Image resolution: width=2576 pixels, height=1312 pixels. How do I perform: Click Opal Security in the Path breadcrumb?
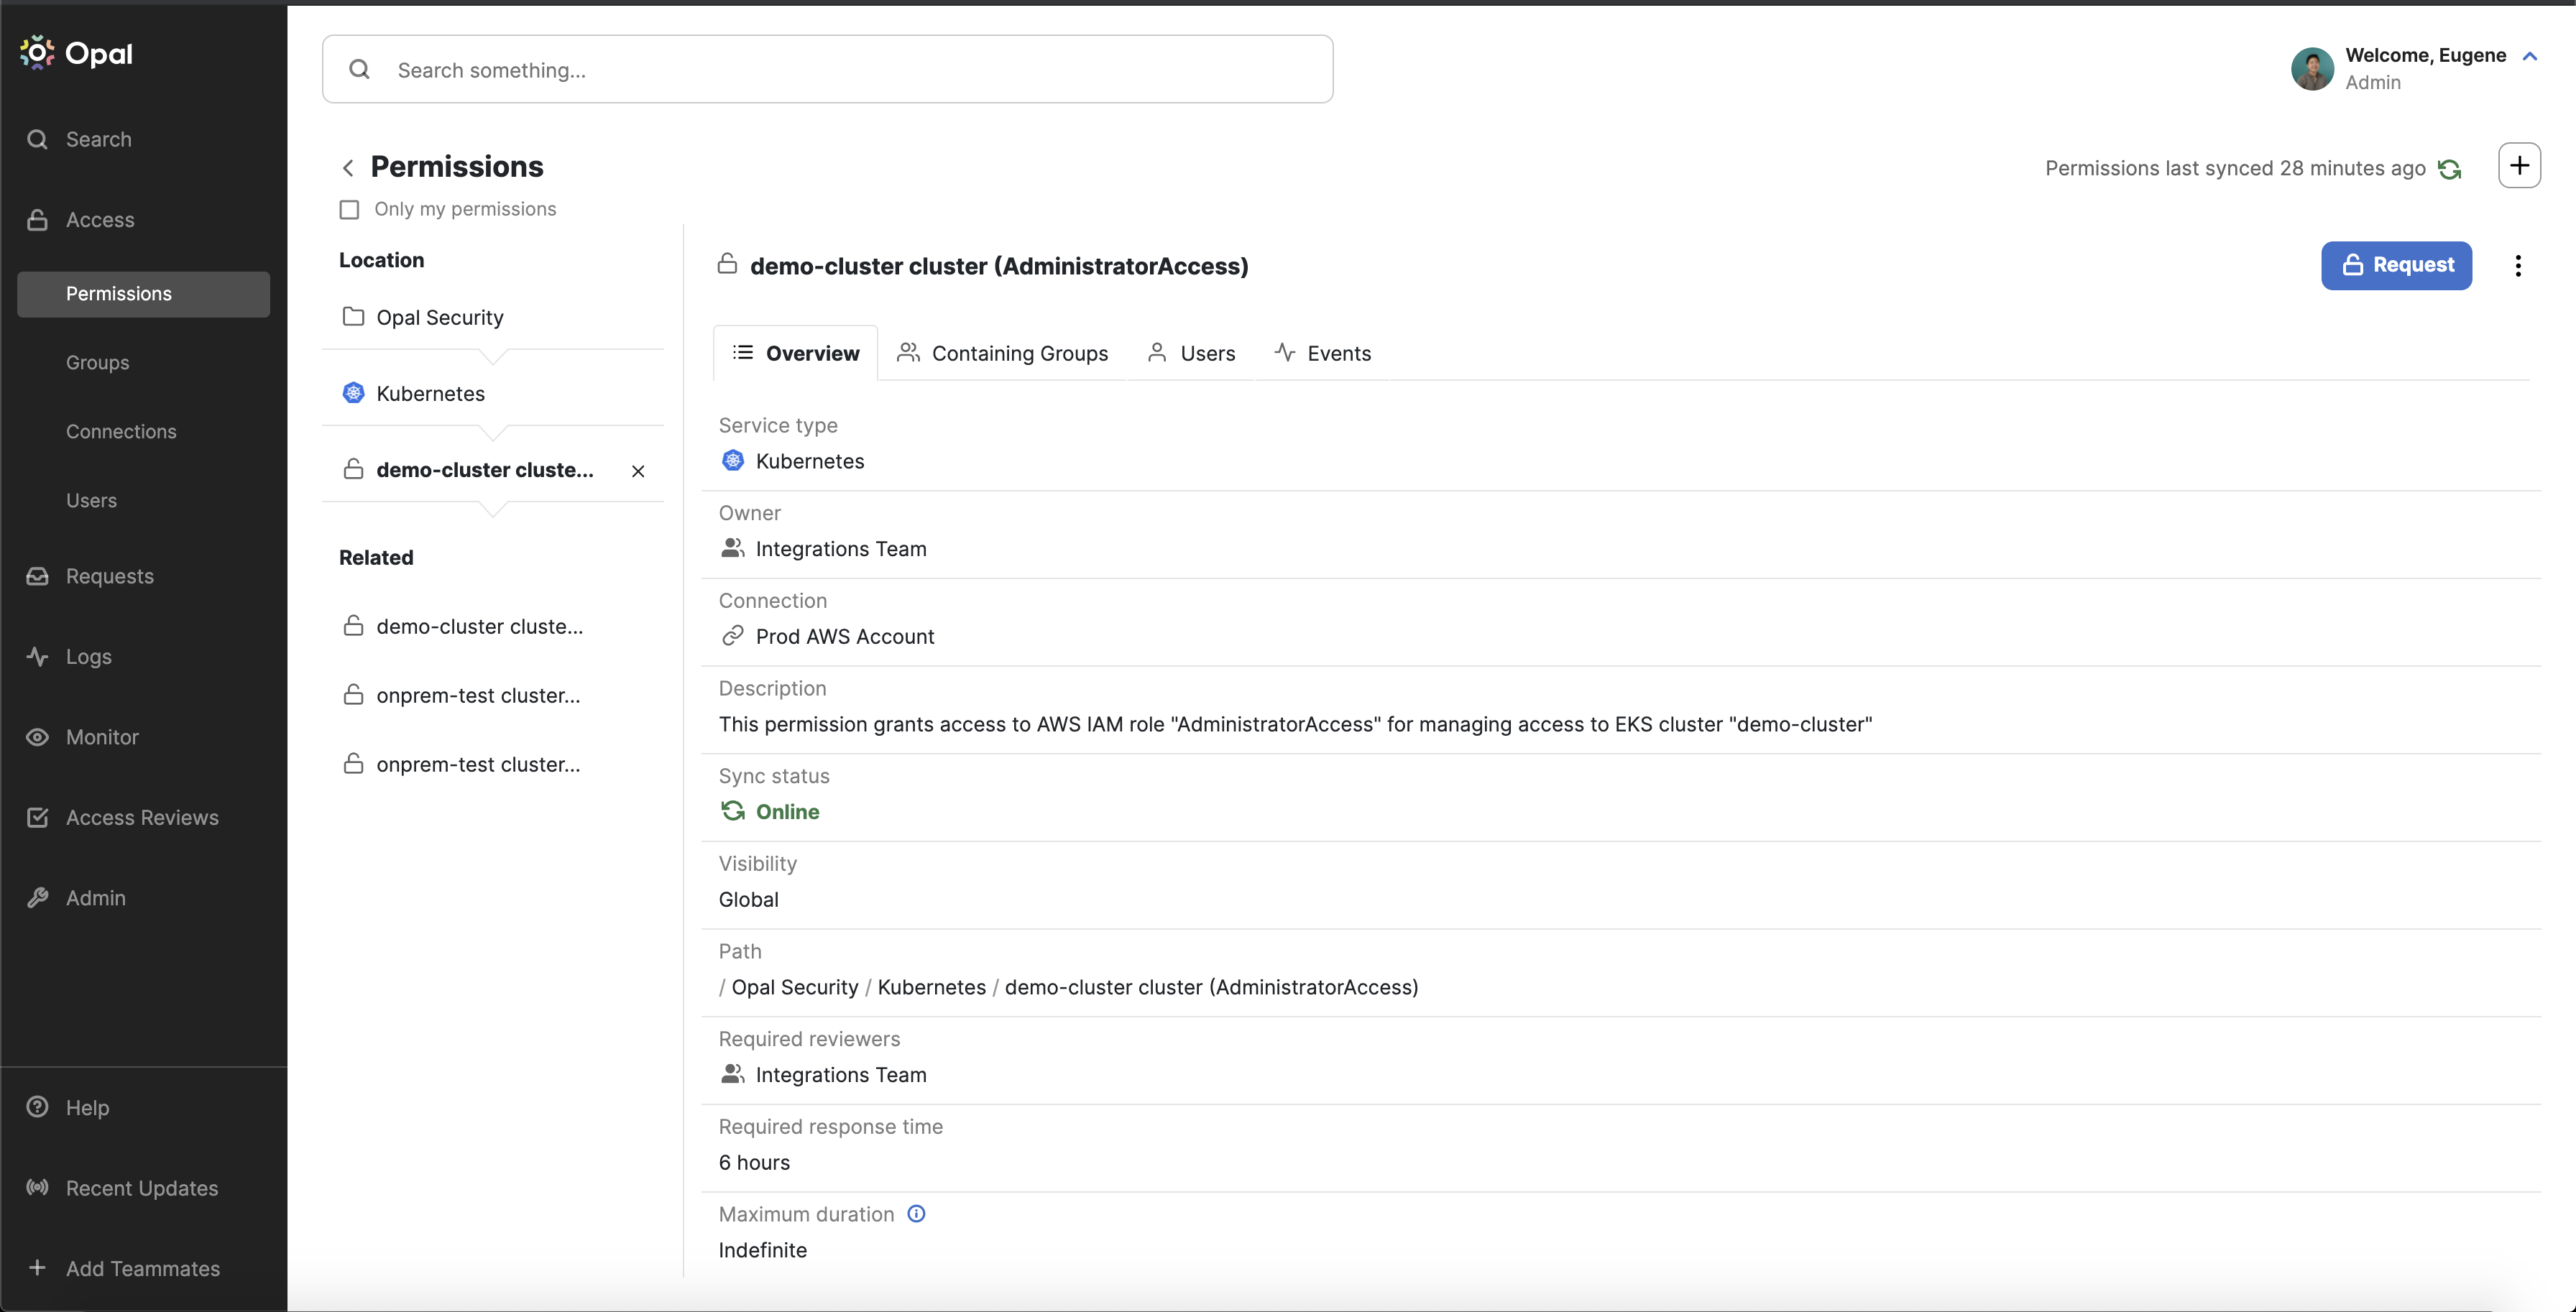[794, 987]
